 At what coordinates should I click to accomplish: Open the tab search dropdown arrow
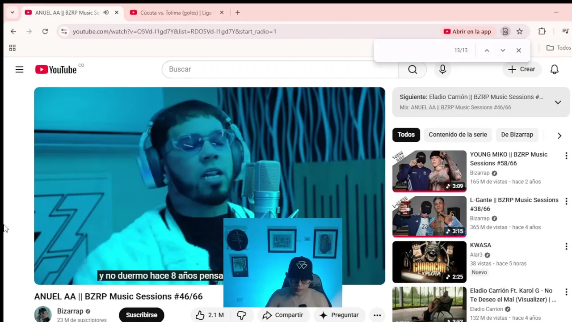pyautogui.click(x=12, y=13)
